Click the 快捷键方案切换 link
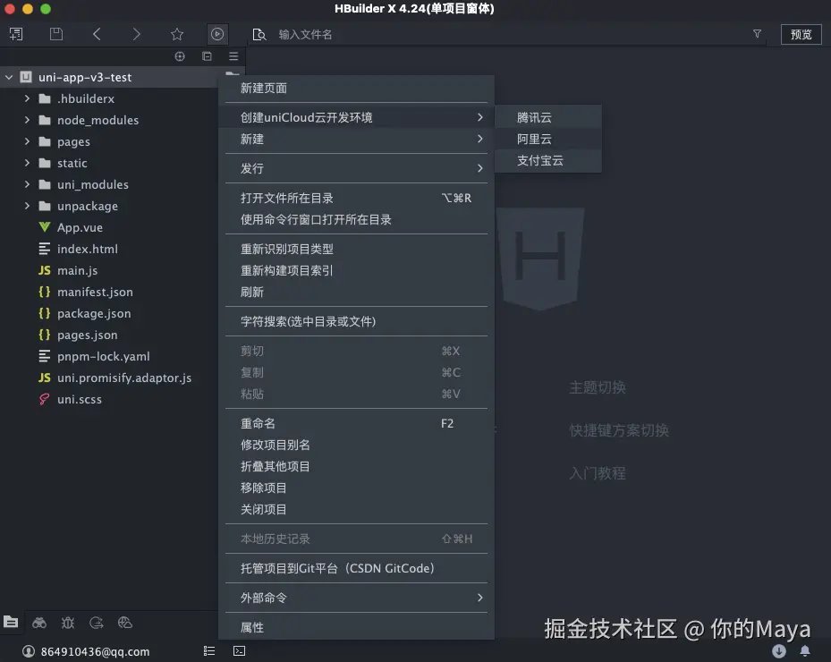This screenshot has height=662, width=831. click(x=619, y=430)
